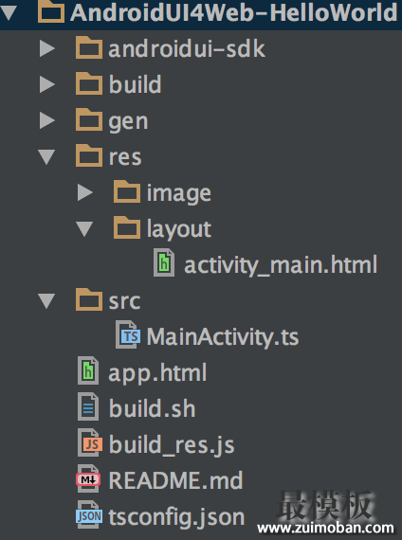Click the layout folder icon
Image resolution: width=402 pixels, height=540 pixels.
point(127,227)
